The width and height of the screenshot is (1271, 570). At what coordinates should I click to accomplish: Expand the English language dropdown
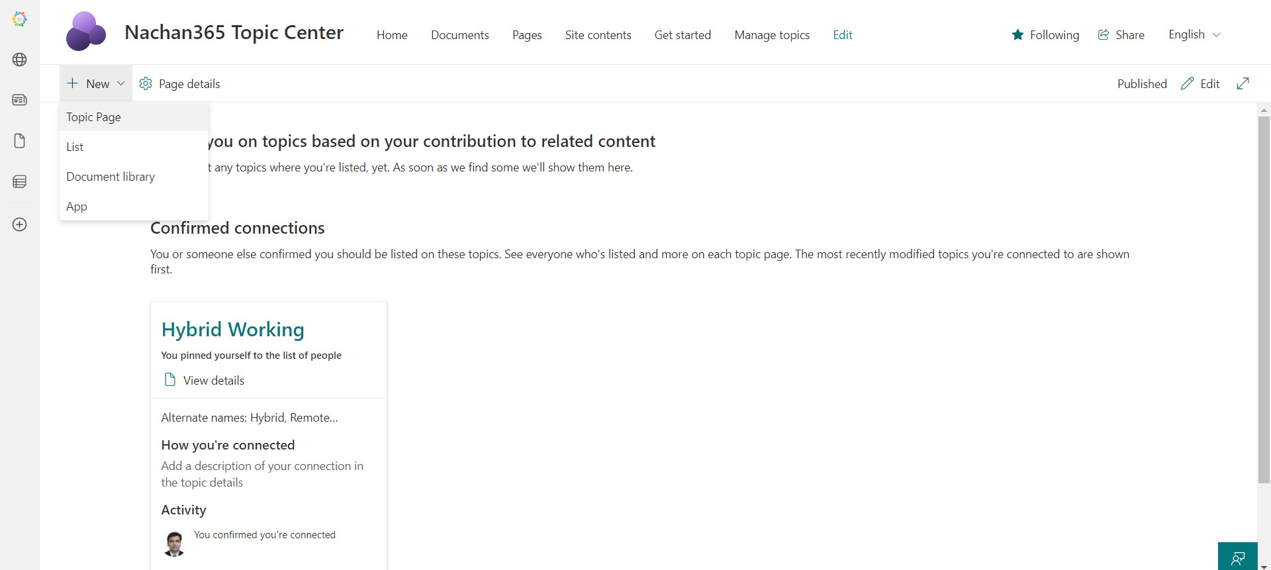pyautogui.click(x=1194, y=34)
